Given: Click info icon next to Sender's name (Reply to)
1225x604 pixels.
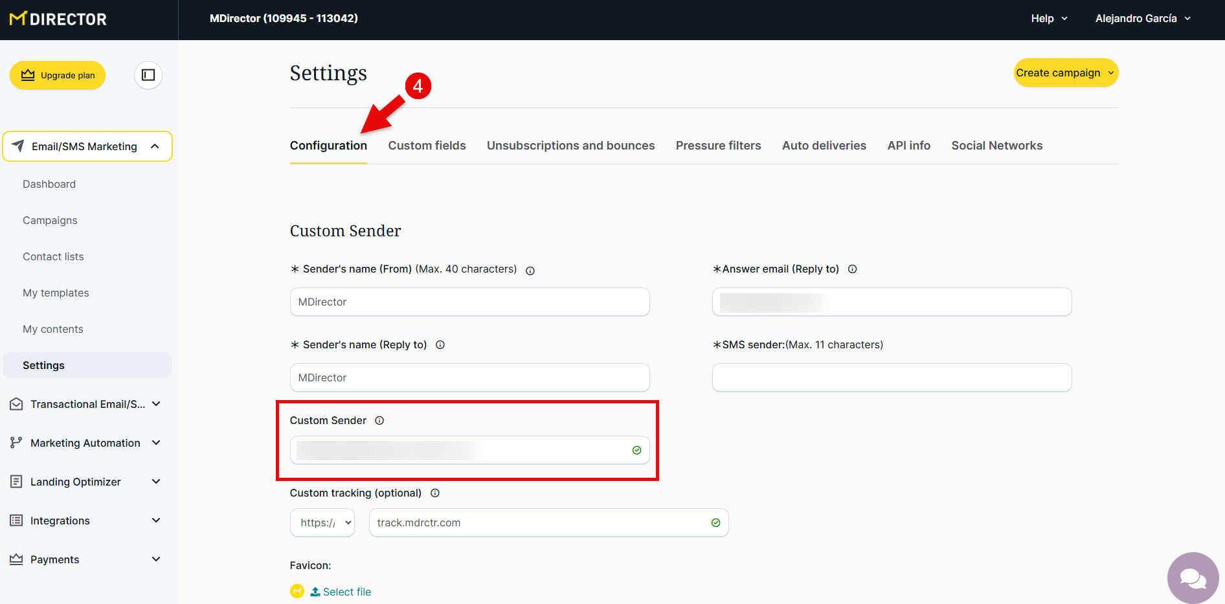Looking at the screenshot, I should pos(440,345).
